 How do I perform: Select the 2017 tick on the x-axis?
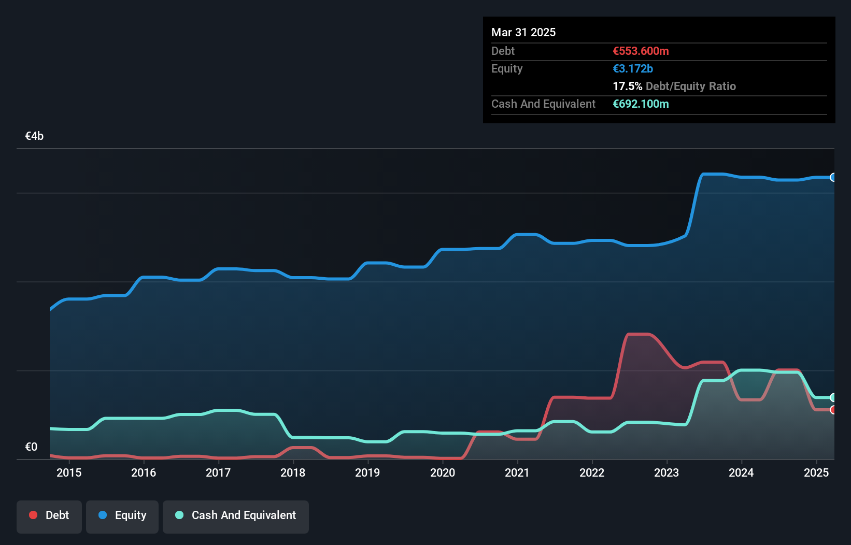coord(218,472)
